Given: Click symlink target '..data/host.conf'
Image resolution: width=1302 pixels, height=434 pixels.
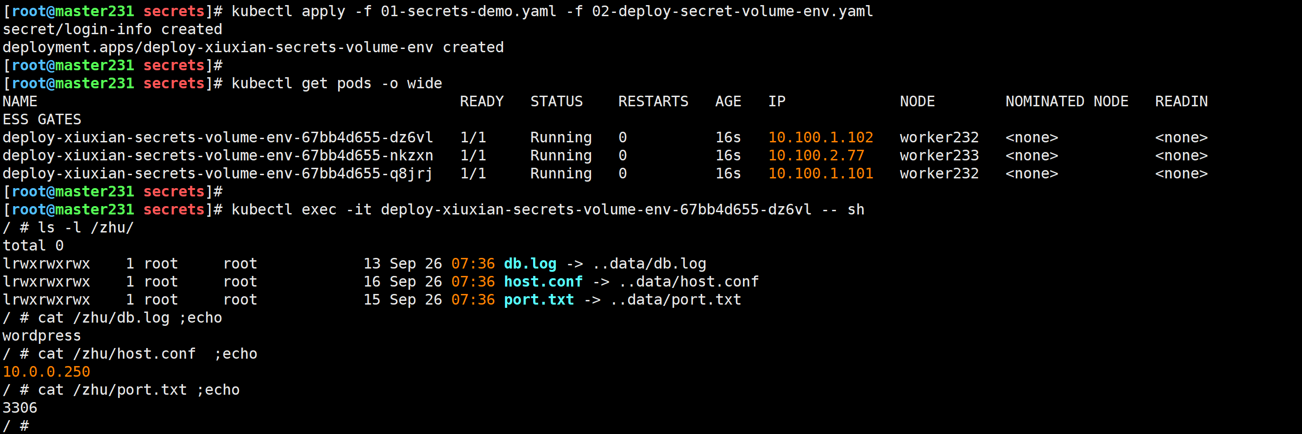Looking at the screenshot, I should [x=688, y=281].
